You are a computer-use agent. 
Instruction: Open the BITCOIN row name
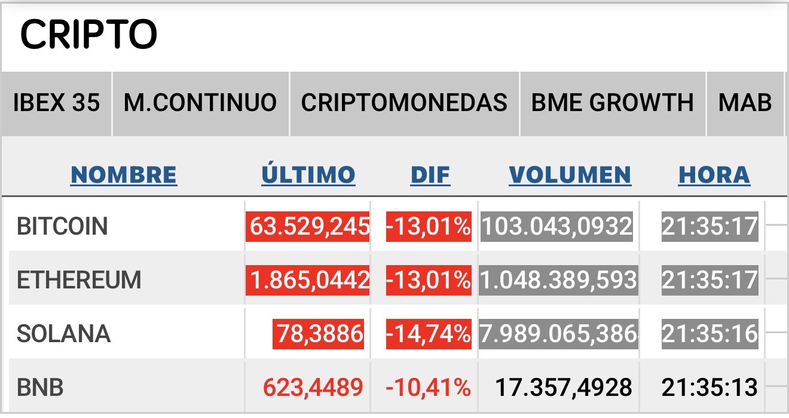pos(62,227)
